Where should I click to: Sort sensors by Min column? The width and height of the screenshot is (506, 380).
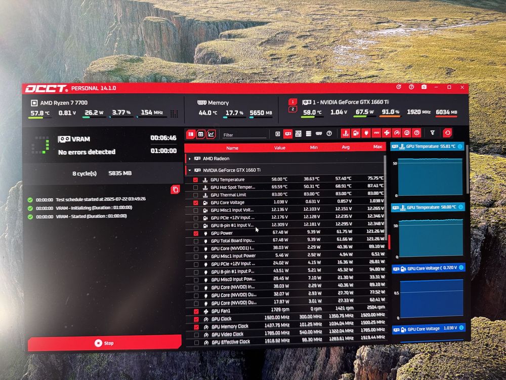point(314,147)
